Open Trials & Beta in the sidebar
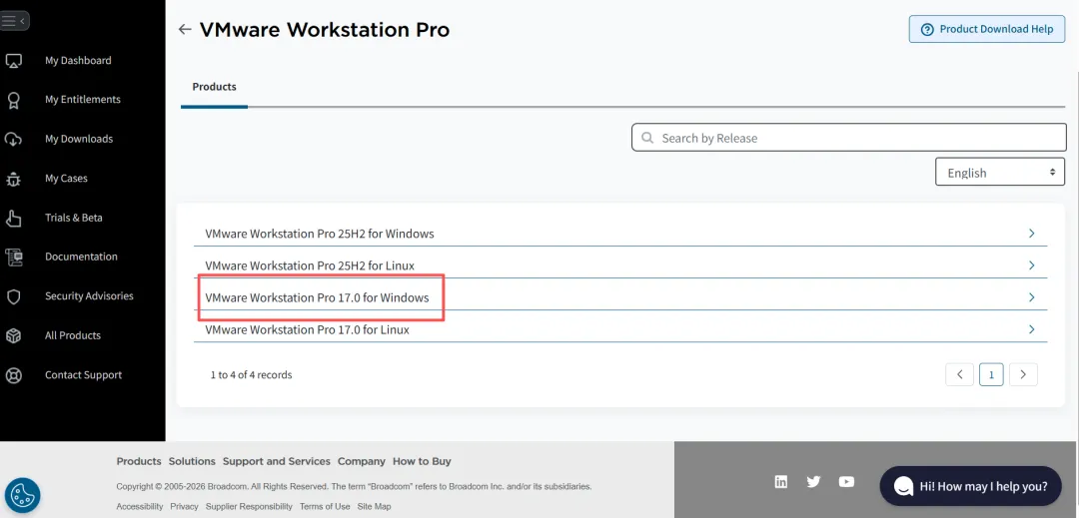The image size is (1079, 518). tap(74, 218)
